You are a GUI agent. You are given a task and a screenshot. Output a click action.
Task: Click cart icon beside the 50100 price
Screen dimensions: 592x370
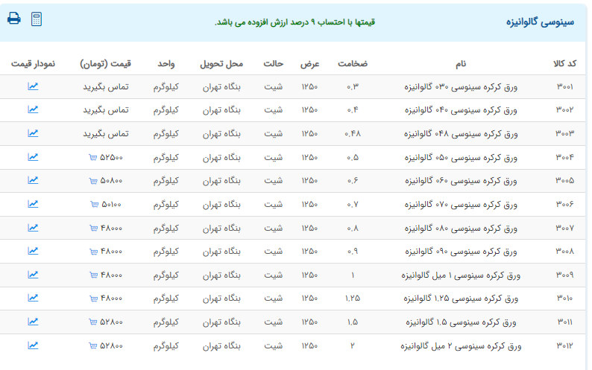pyautogui.click(x=93, y=204)
